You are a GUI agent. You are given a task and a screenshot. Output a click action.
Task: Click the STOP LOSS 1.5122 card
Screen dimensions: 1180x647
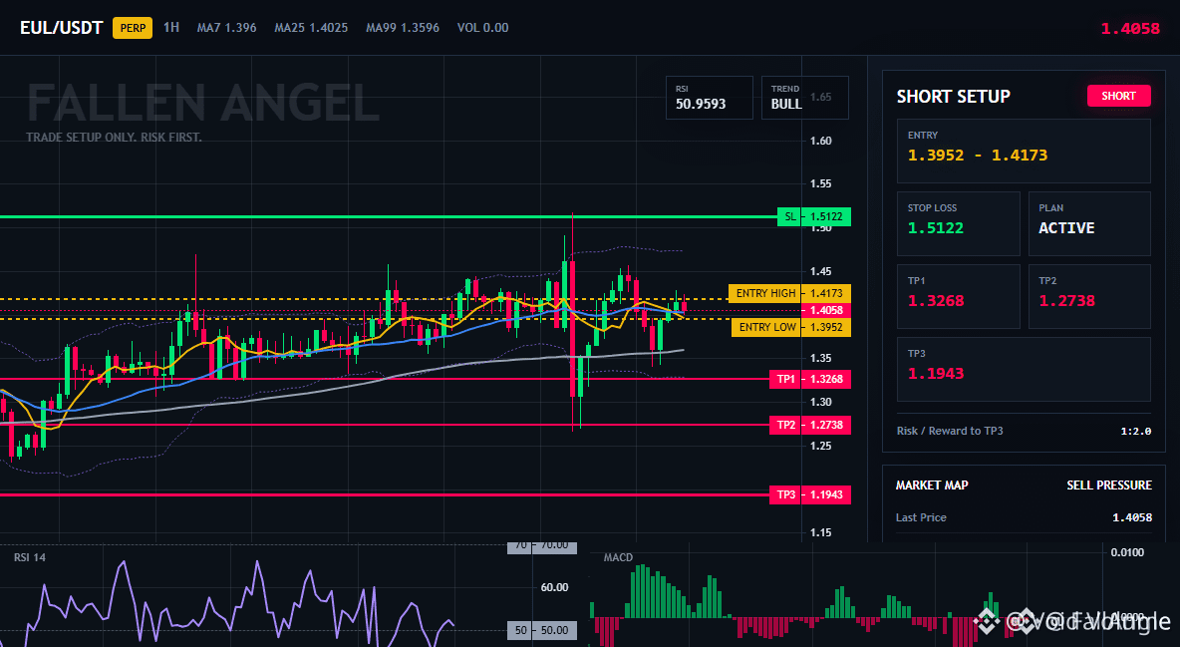click(958, 223)
